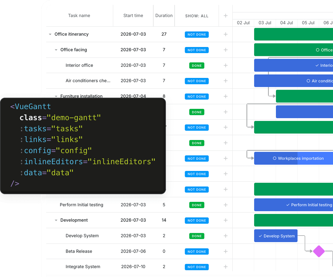This screenshot has height=277, width=333.
Task: Sort by the Task name column header
Action: coord(79,15)
